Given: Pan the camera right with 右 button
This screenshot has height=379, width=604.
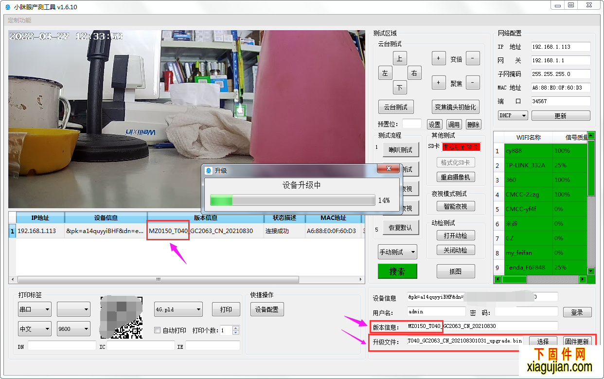Looking at the screenshot, I should tap(414, 73).
